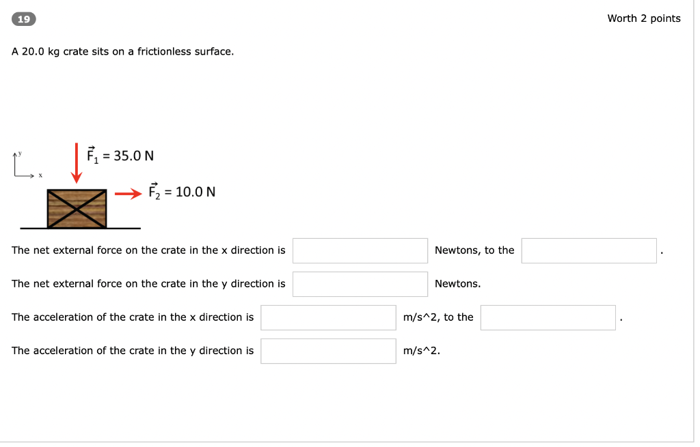700x447 pixels.
Task: Click the red rightward F2 force arrow
Action: coord(128,193)
